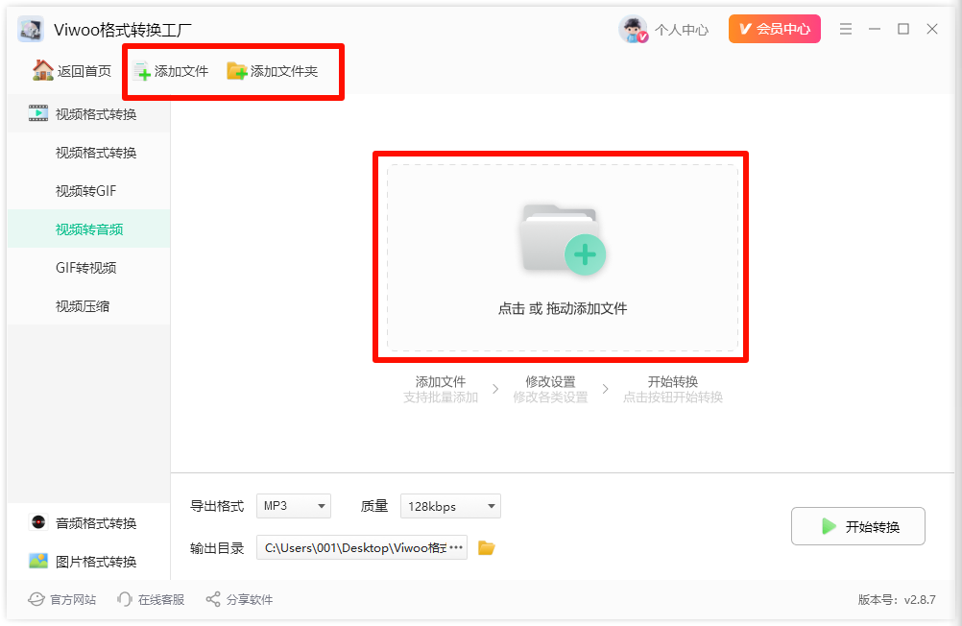Click the 质量 label
The width and height of the screenshot is (962, 626).
click(374, 506)
